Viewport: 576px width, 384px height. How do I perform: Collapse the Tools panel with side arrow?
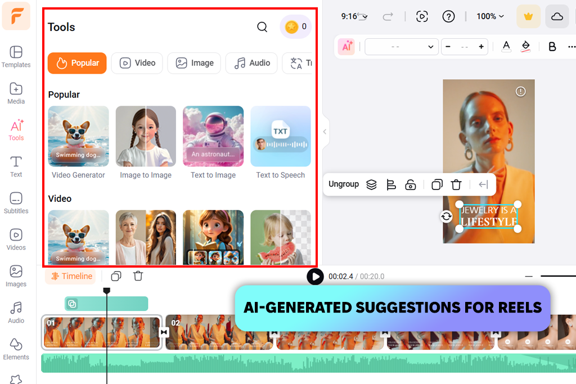tap(325, 132)
